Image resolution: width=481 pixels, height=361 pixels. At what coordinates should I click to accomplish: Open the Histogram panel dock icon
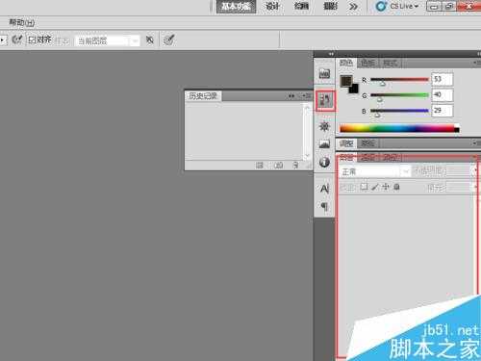[x=324, y=144]
